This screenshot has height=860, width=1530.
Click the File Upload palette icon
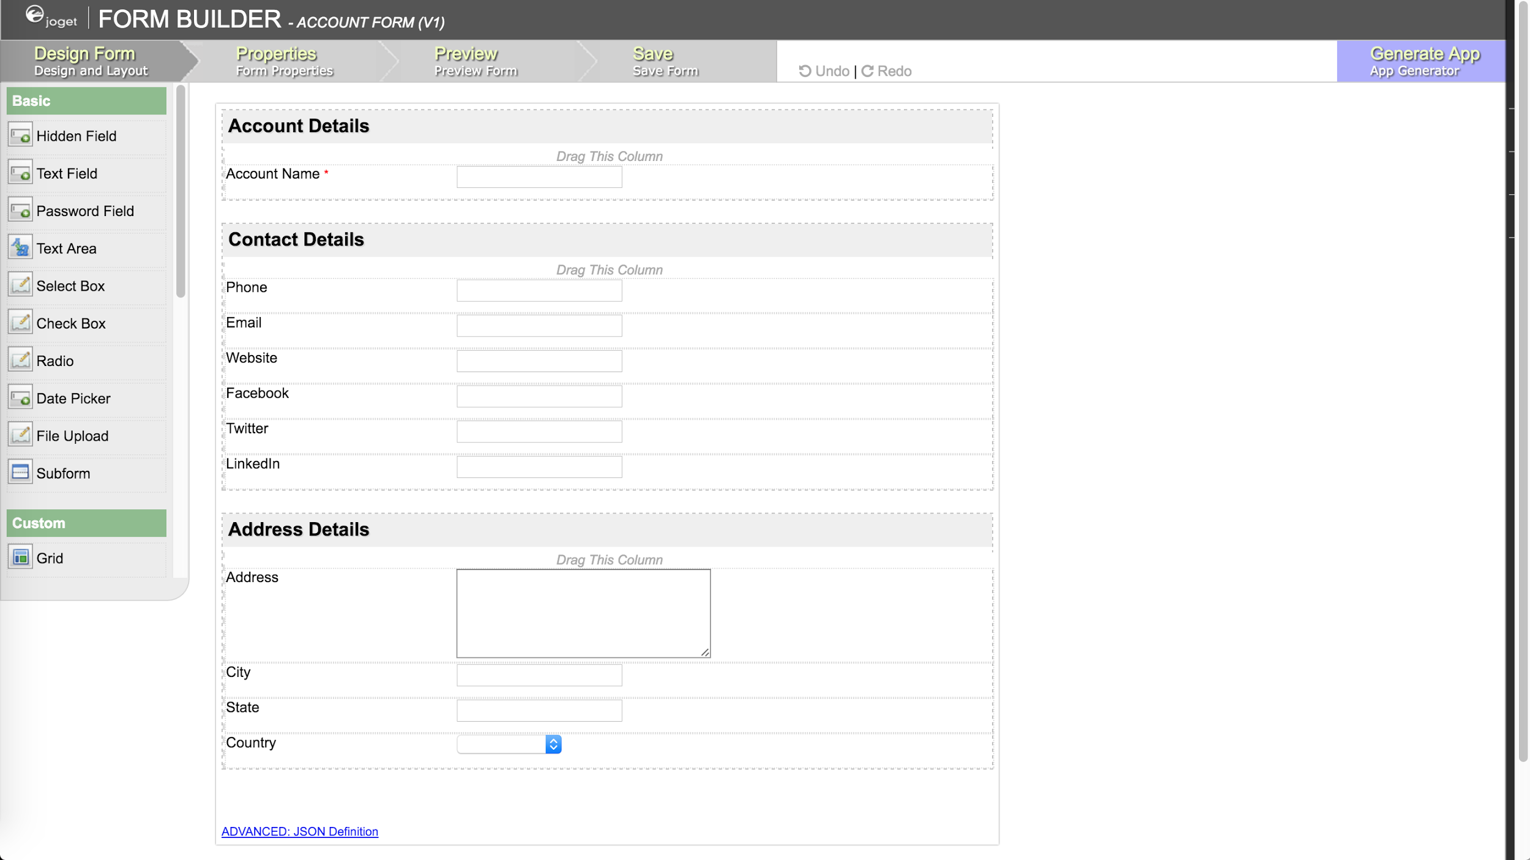coord(20,435)
